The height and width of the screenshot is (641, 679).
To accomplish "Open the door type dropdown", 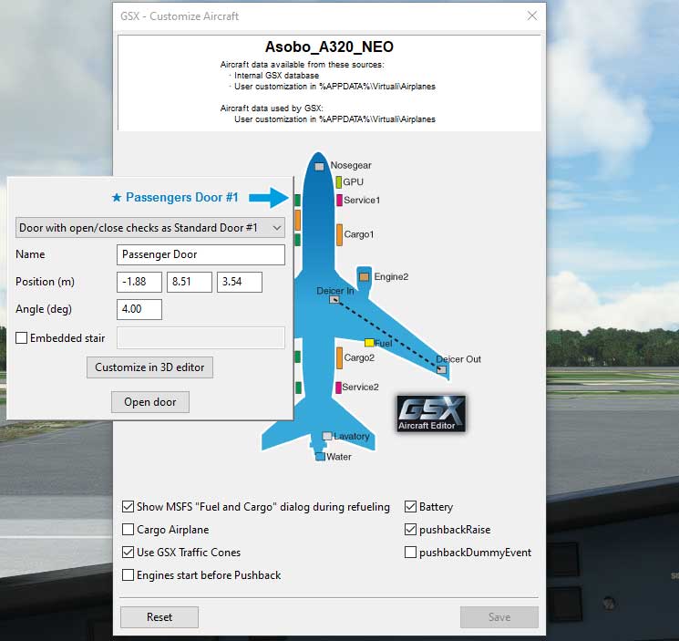I will coord(150,227).
